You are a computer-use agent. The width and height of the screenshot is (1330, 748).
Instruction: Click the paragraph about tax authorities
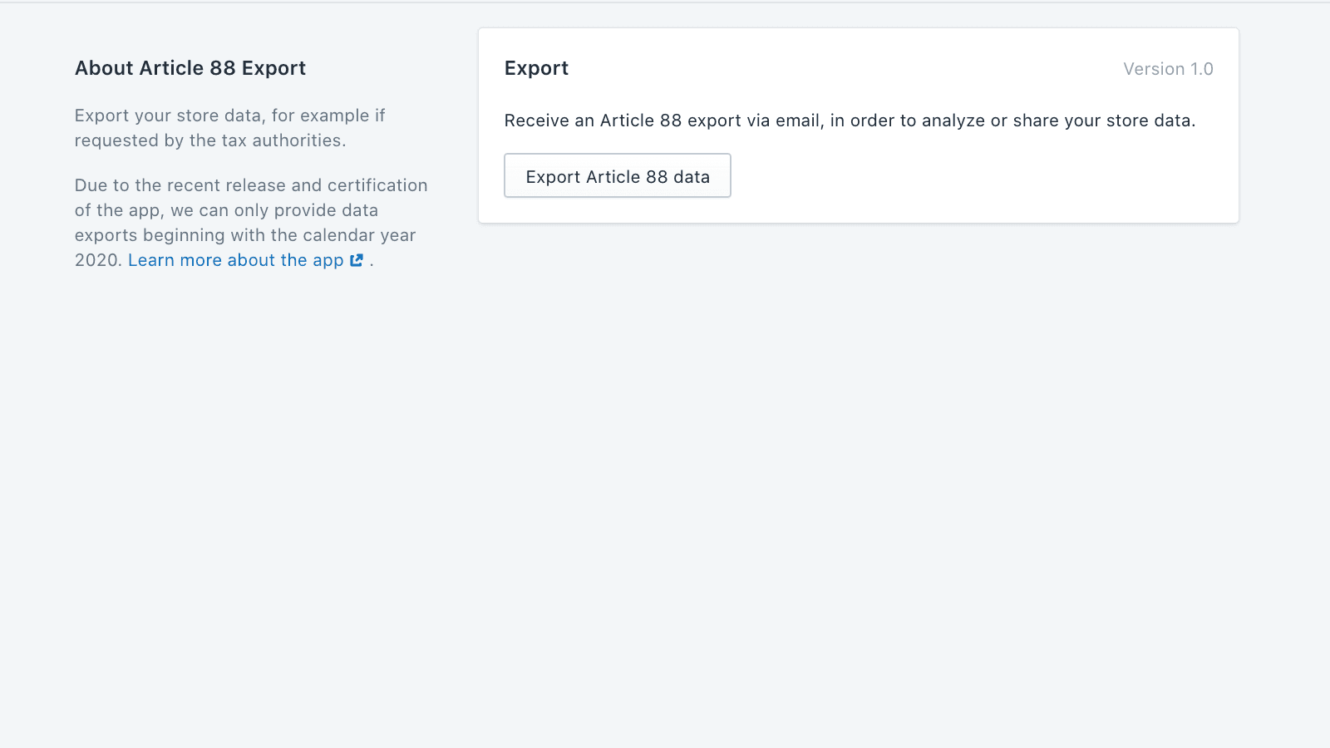233,127
